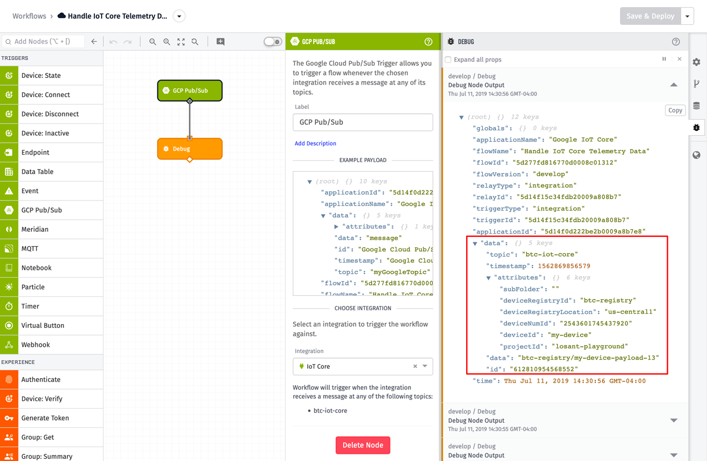The image size is (707, 461).
Task: Open workflow storage via the cylinder icon
Action: (697, 105)
